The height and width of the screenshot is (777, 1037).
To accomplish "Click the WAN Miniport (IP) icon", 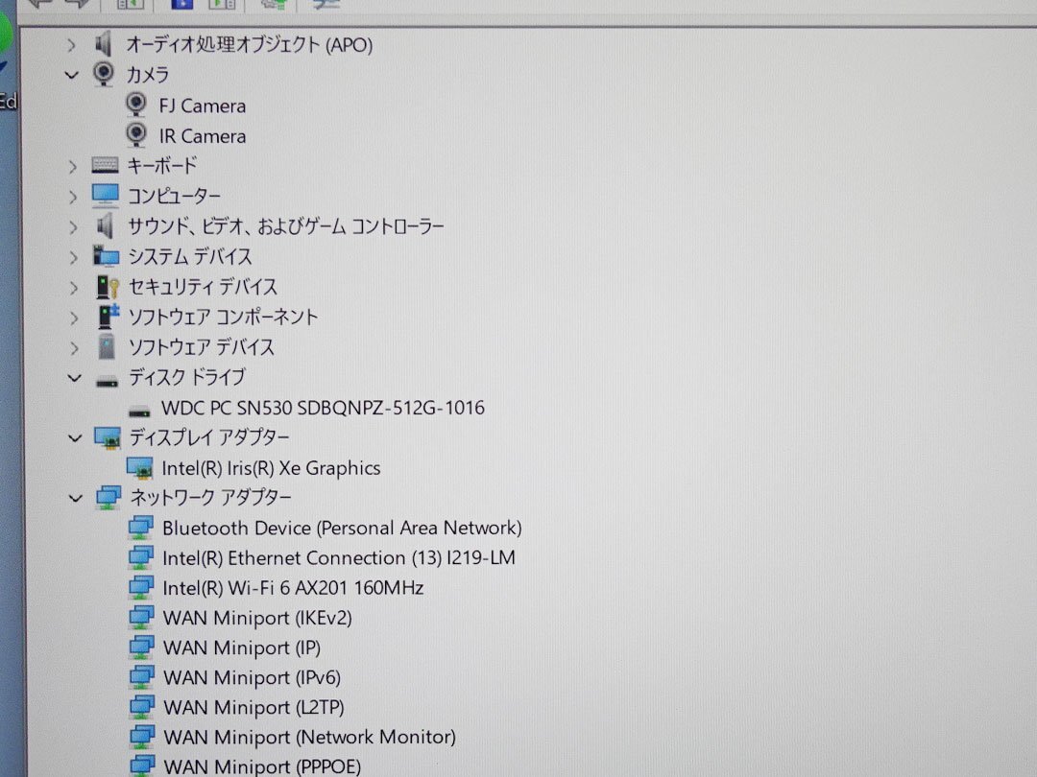I will pos(141,647).
